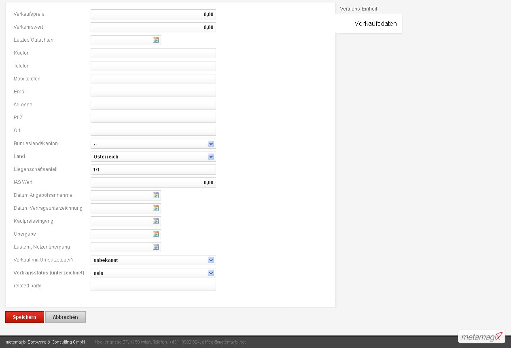
Task: Expand Vertragsstatus (unterzeichnet) dropdown
Action: (153, 273)
